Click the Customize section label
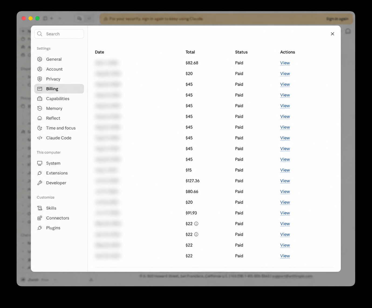Image resolution: width=372 pixels, height=308 pixels. point(46,197)
